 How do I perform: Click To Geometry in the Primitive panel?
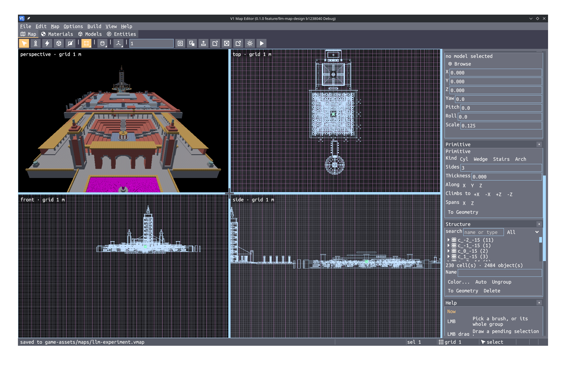463,212
